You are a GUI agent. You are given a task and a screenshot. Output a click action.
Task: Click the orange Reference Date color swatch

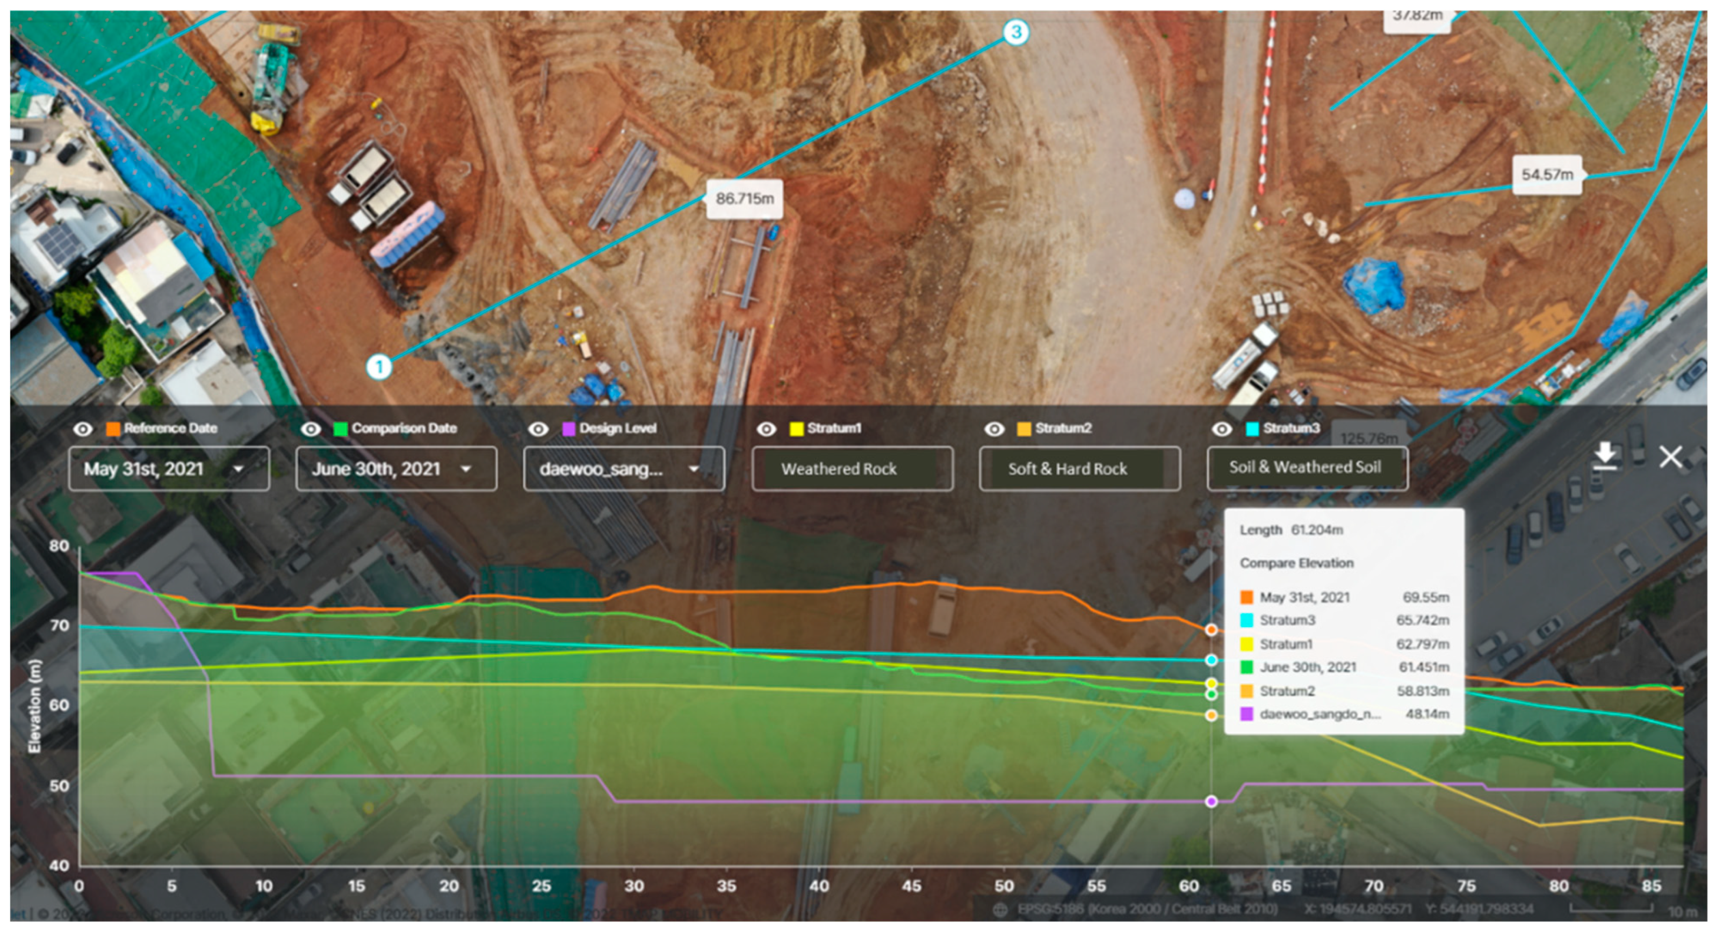click(113, 429)
